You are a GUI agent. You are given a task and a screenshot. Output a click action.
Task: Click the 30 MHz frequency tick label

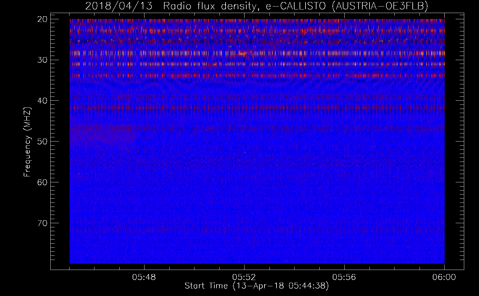[x=43, y=60]
